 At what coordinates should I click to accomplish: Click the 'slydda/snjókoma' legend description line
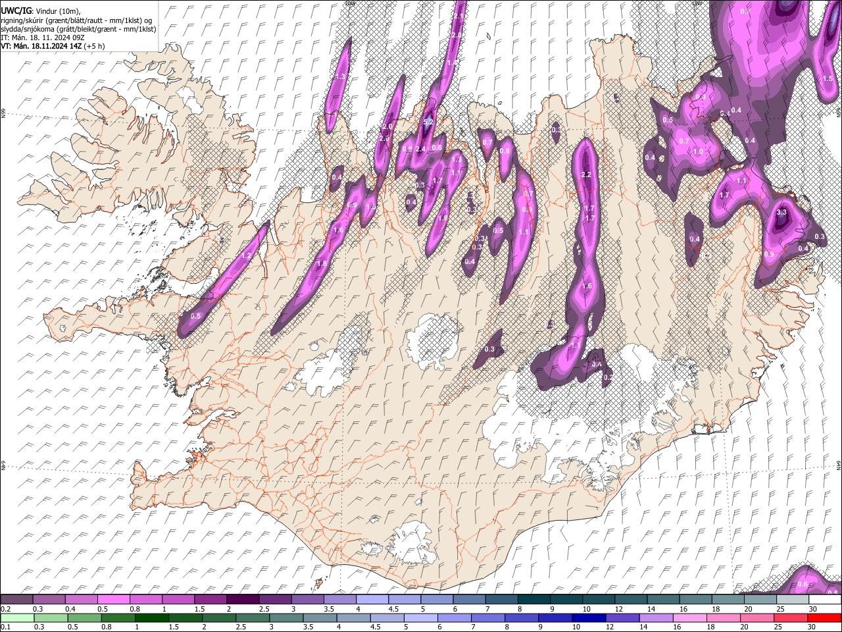pyautogui.click(x=78, y=29)
